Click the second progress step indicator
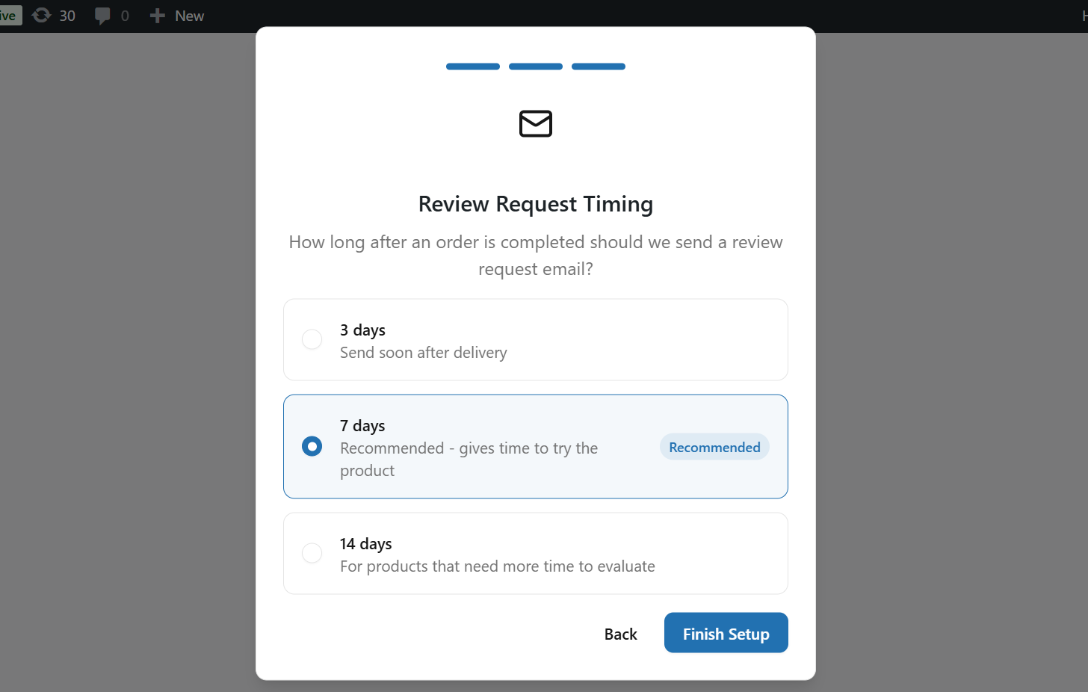 (x=535, y=67)
